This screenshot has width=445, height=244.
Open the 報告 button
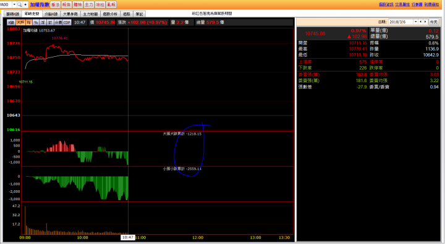pyautogui.click(x=66, y=4)
